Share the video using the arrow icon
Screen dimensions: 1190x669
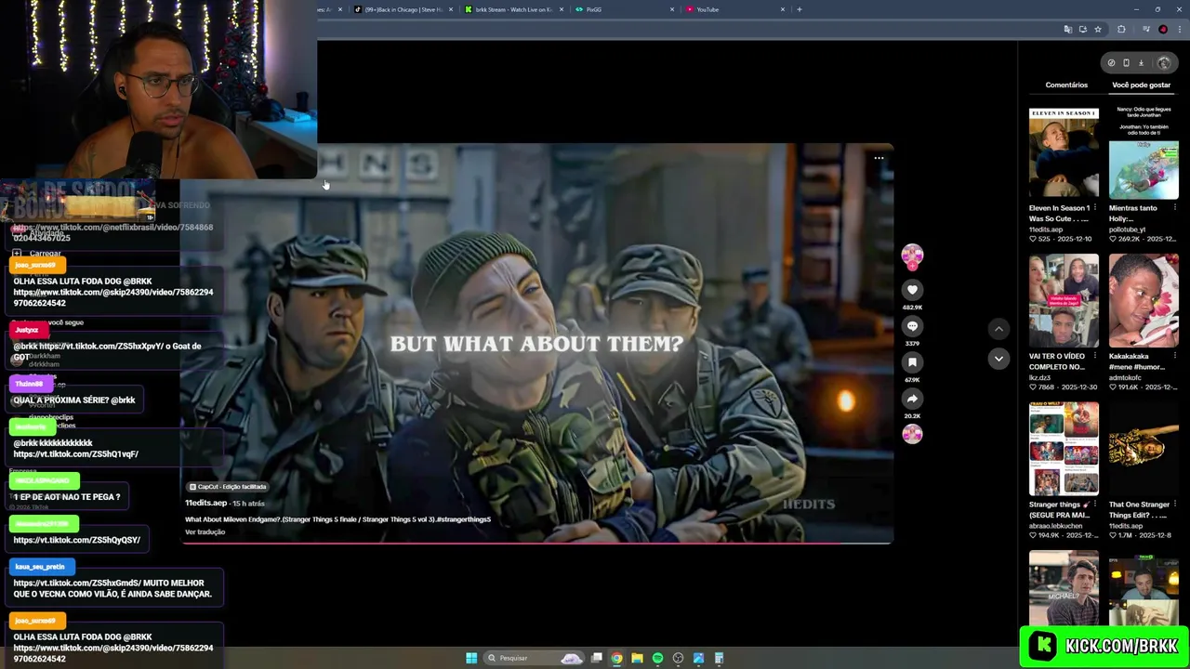tap(912, 399)
